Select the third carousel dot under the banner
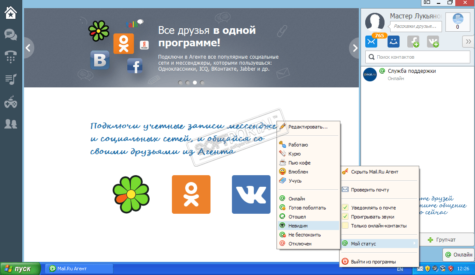The image size is (475, 275). point(195,83)
